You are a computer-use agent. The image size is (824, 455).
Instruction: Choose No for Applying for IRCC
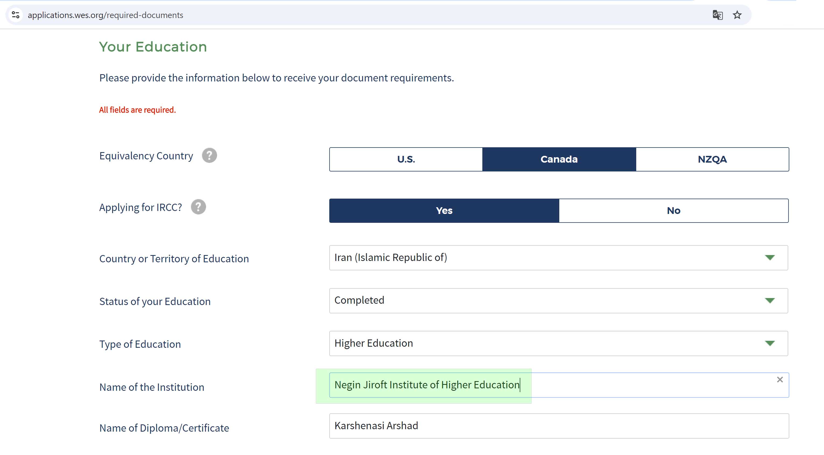click(x=673, y=210)
